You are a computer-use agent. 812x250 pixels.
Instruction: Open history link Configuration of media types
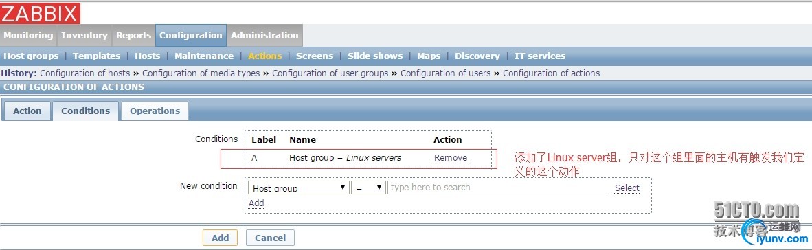[201, 73]
